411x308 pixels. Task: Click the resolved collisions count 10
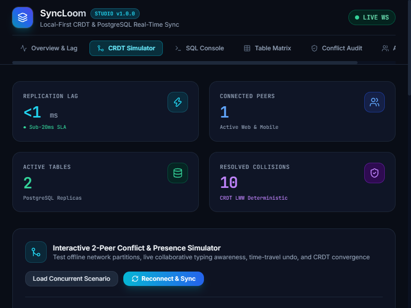tap(229, 183)
